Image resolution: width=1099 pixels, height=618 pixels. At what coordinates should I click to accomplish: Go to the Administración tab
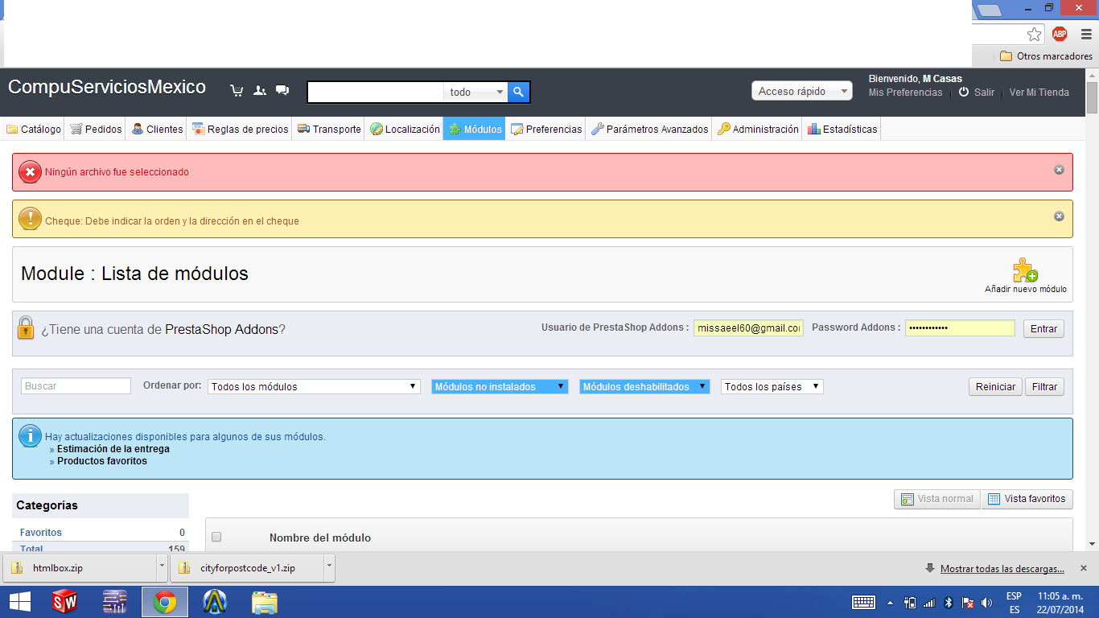click(x=758, y=129)
